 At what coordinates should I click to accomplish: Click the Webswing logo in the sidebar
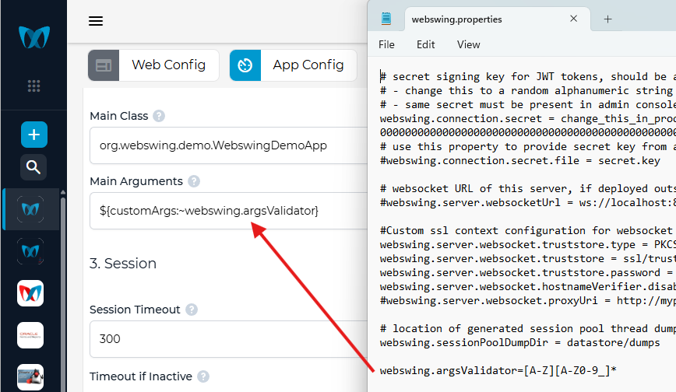tap(33, 37)
